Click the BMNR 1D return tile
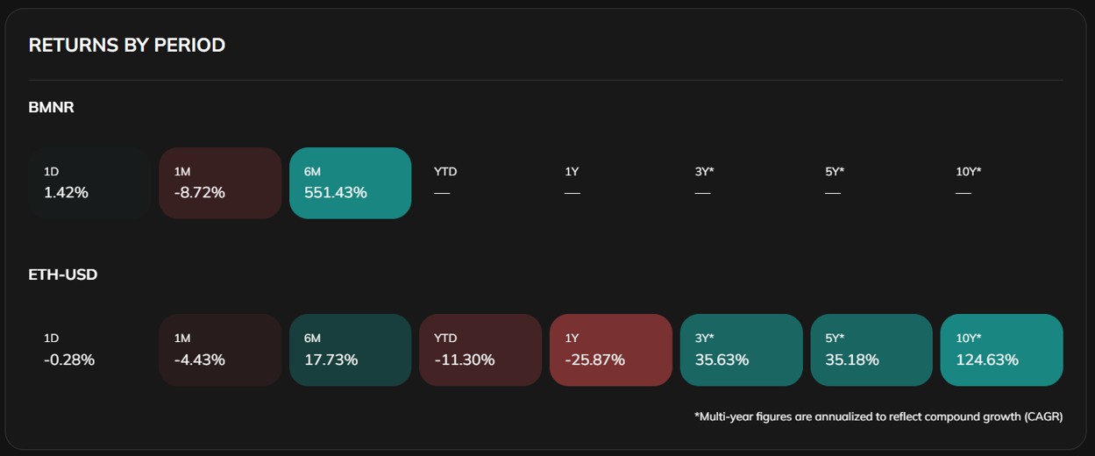The width and height of the screenshot is (1095, 456). click(89, 182)
